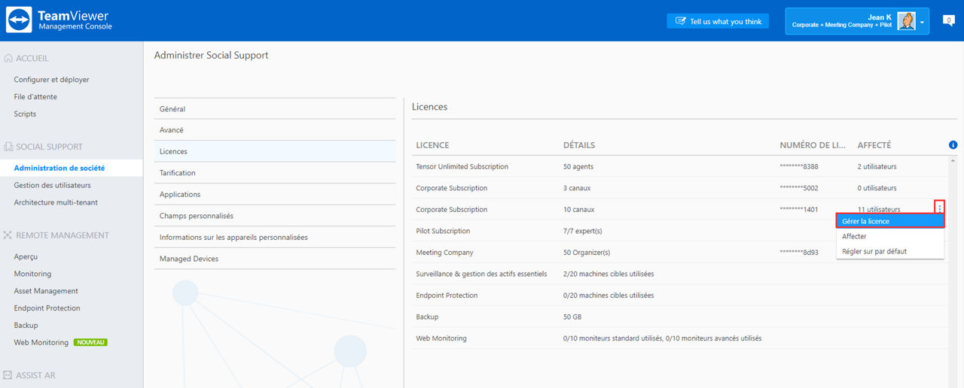964x388 pixels.
Task: Choose Régler sur par défaut menu entry
Action: point(890,251)
